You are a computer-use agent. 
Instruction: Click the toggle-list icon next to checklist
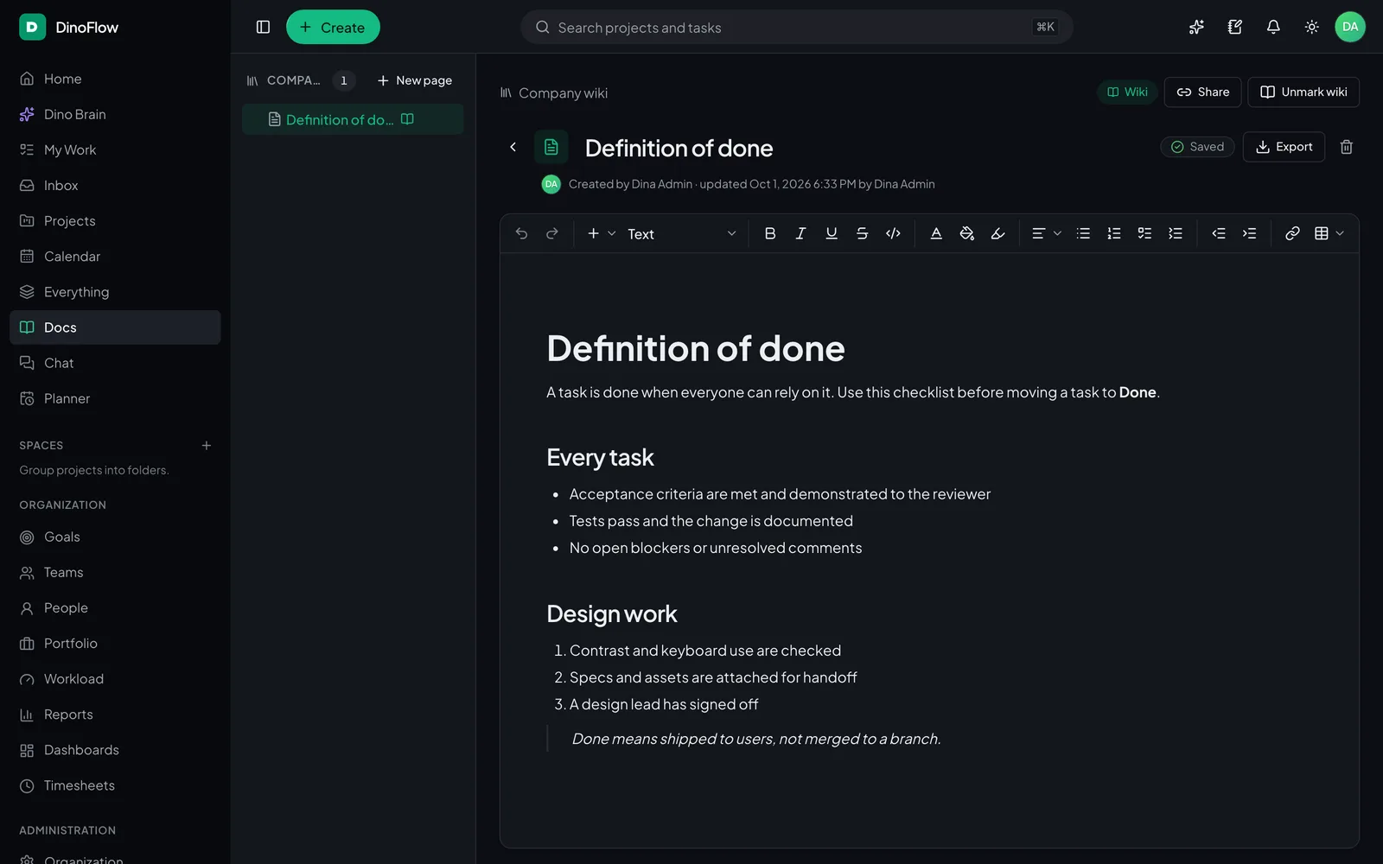coord(1176,233)
